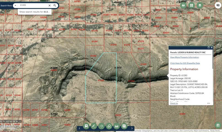Click the coordinates readout 105°49'08"W
Viewport: 222px width, 132px height.
click(12, 121)
